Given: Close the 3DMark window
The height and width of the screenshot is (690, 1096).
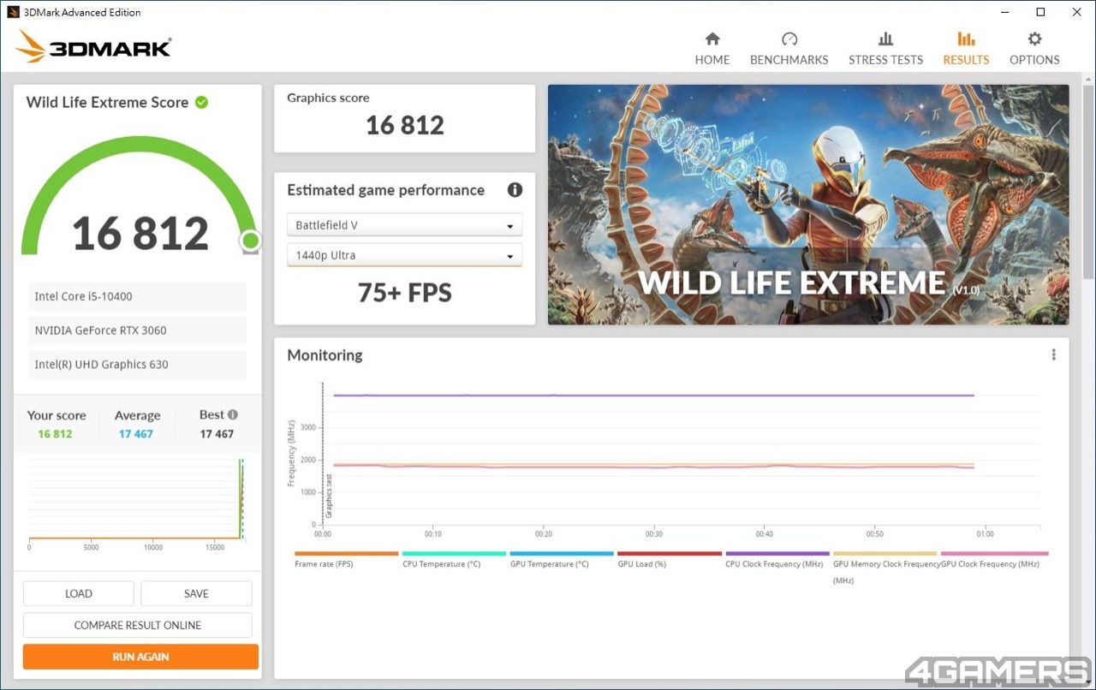Looking at the screenshot, I should (x=1077, y=12).
